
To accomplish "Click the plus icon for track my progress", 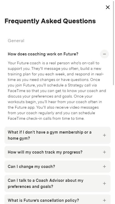I will [x=104, y=152].
